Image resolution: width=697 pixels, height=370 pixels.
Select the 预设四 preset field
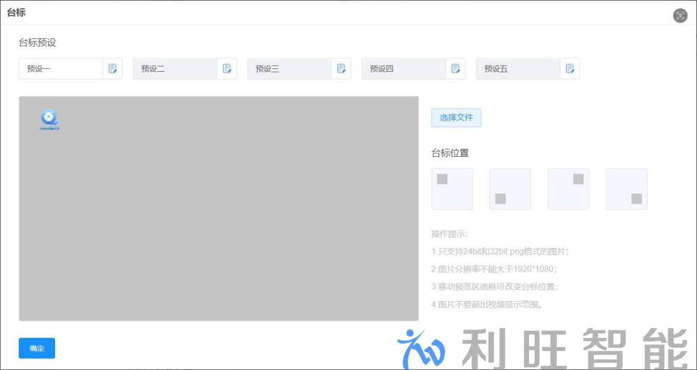404,69
